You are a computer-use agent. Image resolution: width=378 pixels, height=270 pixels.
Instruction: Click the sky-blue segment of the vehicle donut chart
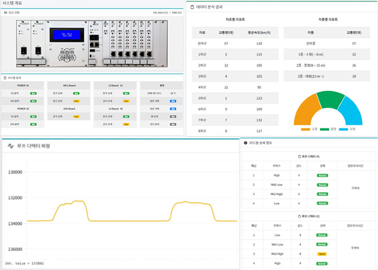[351, 111]
